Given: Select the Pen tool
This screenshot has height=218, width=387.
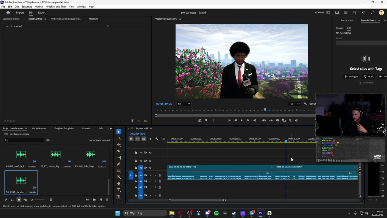Looking at the screenshot, I should click(x=119, y=164).
